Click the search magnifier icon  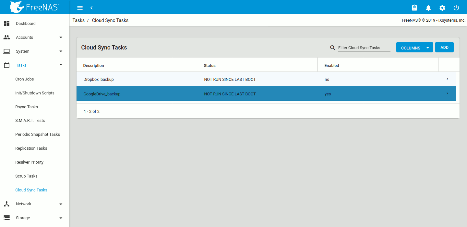pyautogui.click(x=333, y=48)
